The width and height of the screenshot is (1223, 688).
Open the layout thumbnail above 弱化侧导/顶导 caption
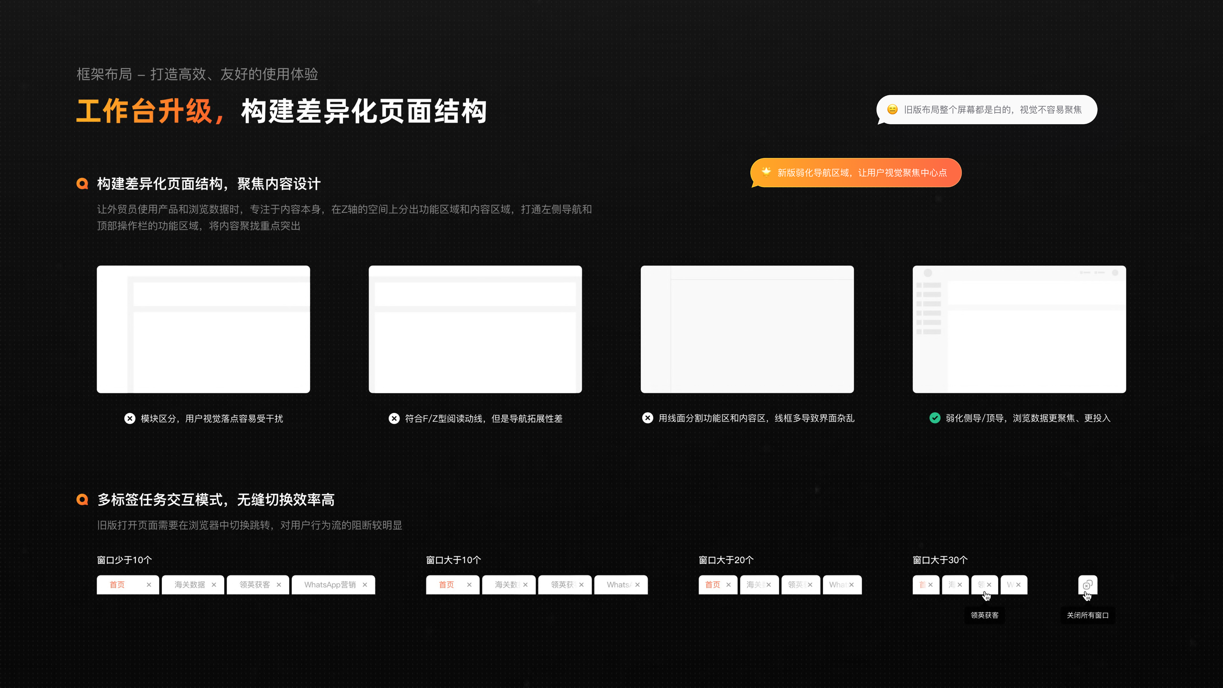(x=1019, y=329)
